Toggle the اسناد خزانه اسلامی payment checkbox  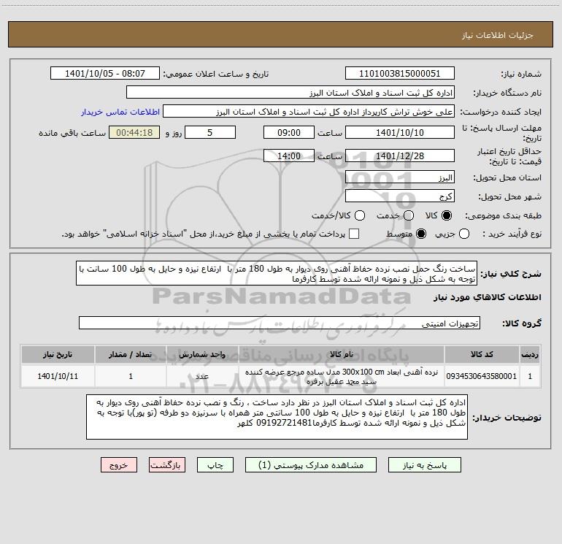[x=354, y=234]
